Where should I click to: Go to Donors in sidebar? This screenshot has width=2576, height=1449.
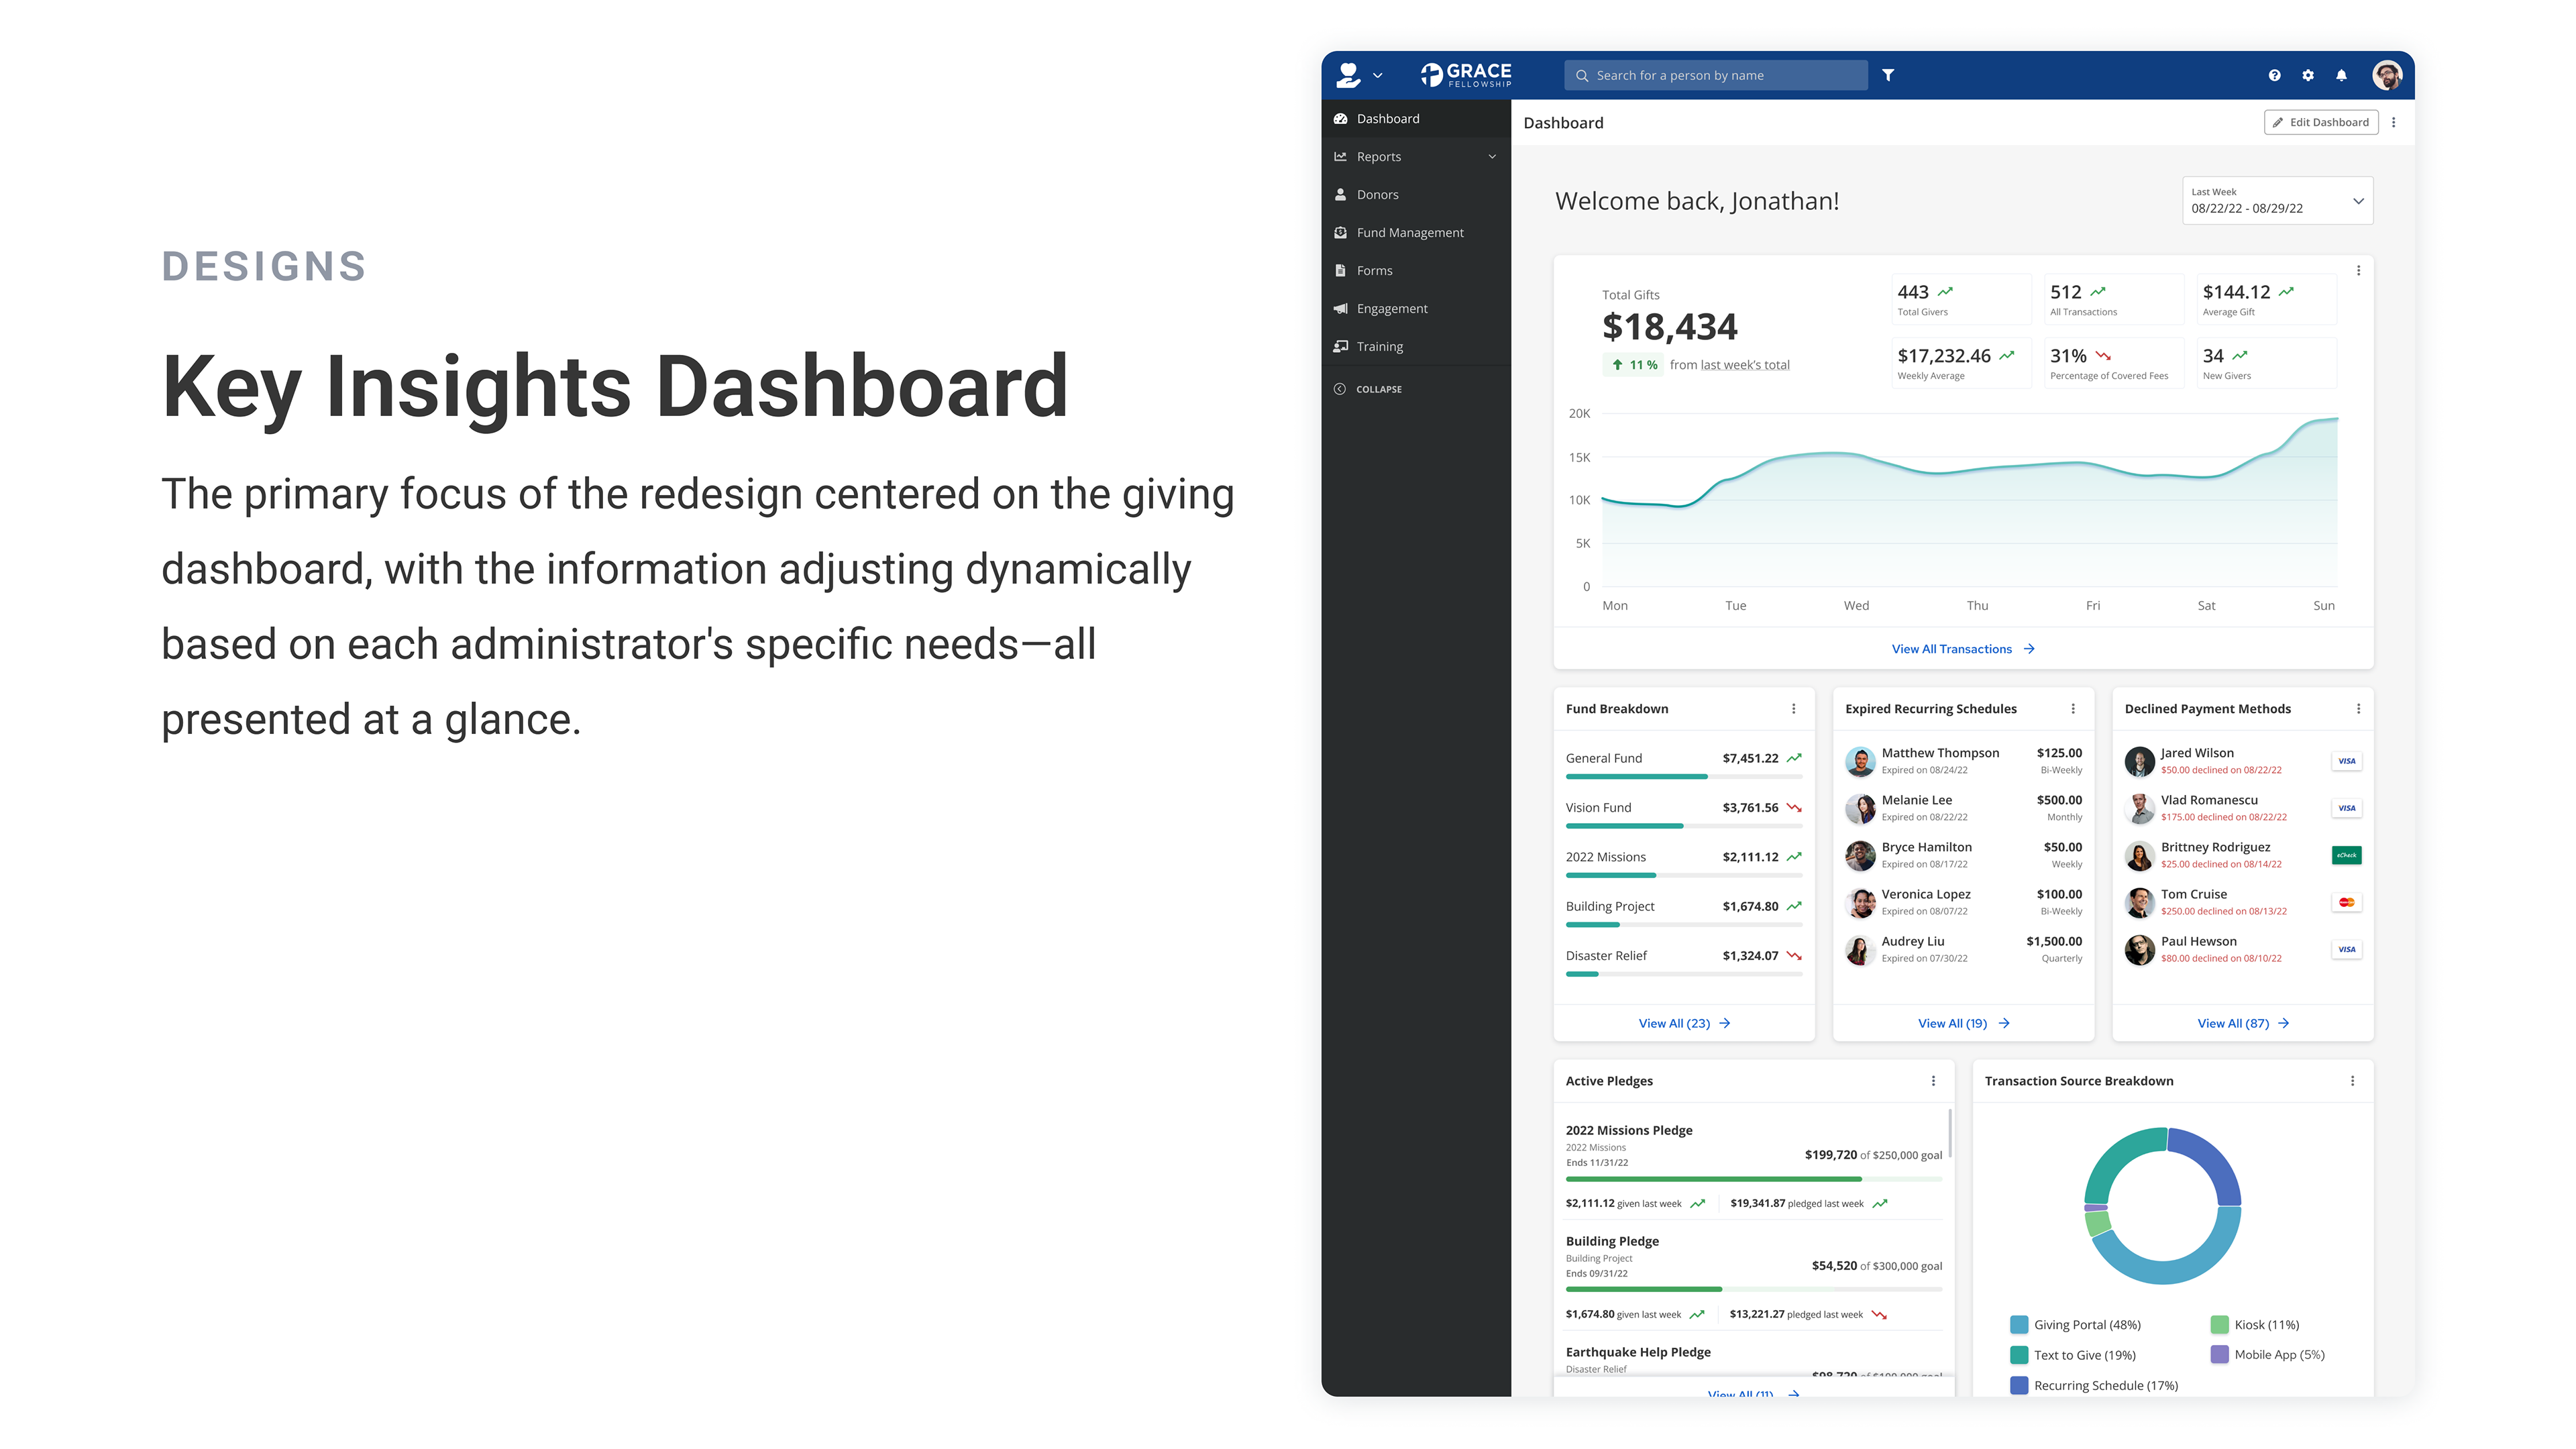(x=1377, y=195)
